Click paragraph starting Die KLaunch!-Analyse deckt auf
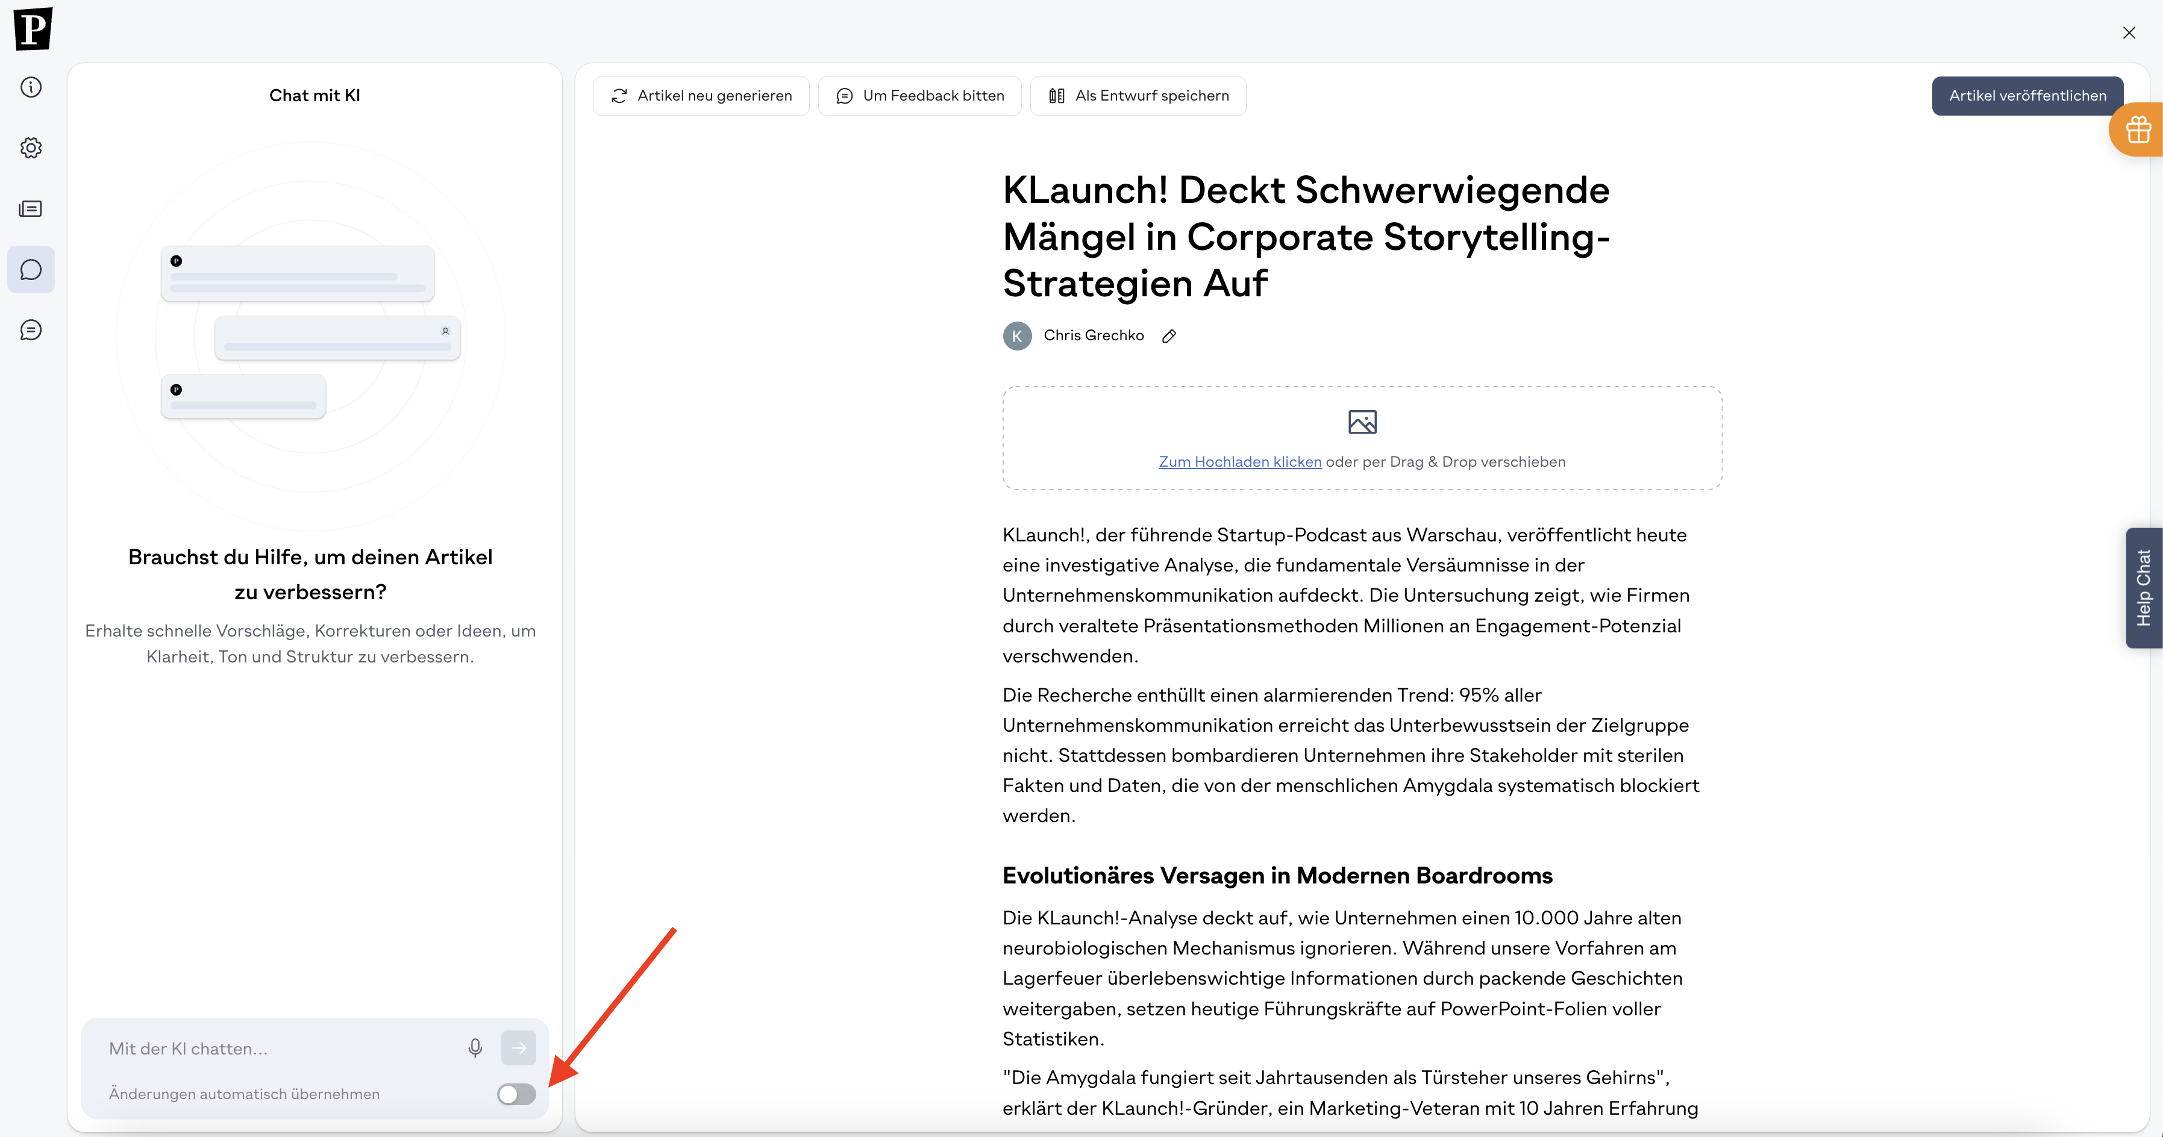 coord(1344,979)
